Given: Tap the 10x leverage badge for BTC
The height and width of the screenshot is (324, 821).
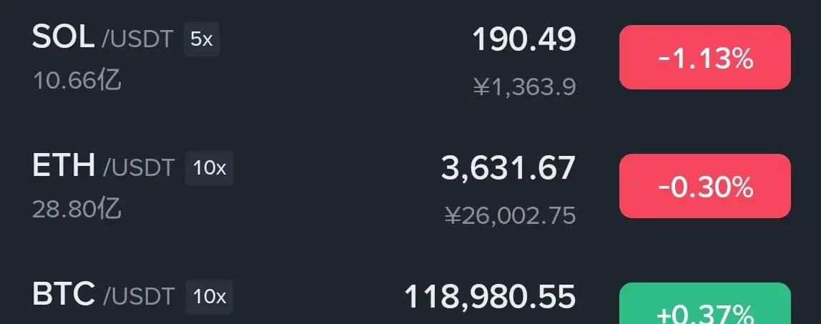Looking at the screenshot, I should coord(209,297).
